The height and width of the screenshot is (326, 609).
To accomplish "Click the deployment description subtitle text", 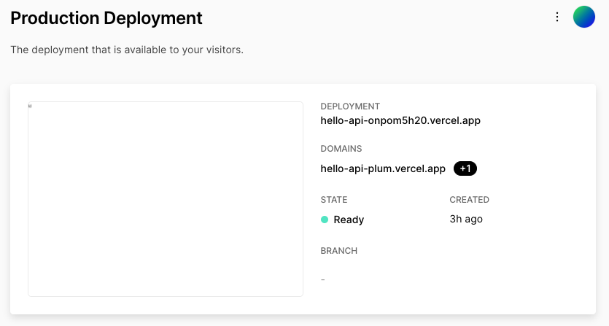I will [x=127, y=50].
